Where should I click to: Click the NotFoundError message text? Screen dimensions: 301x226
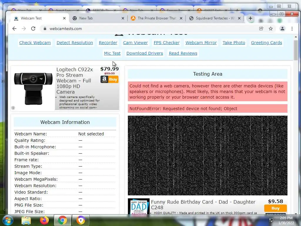pos(183,109)
